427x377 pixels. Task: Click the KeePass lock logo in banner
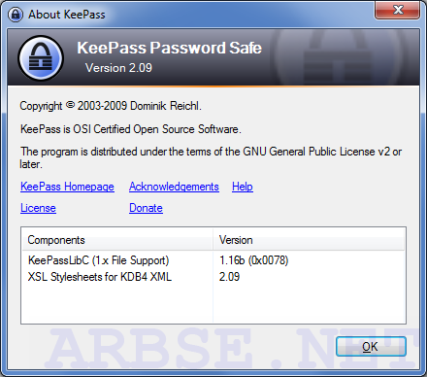point(41,57)
